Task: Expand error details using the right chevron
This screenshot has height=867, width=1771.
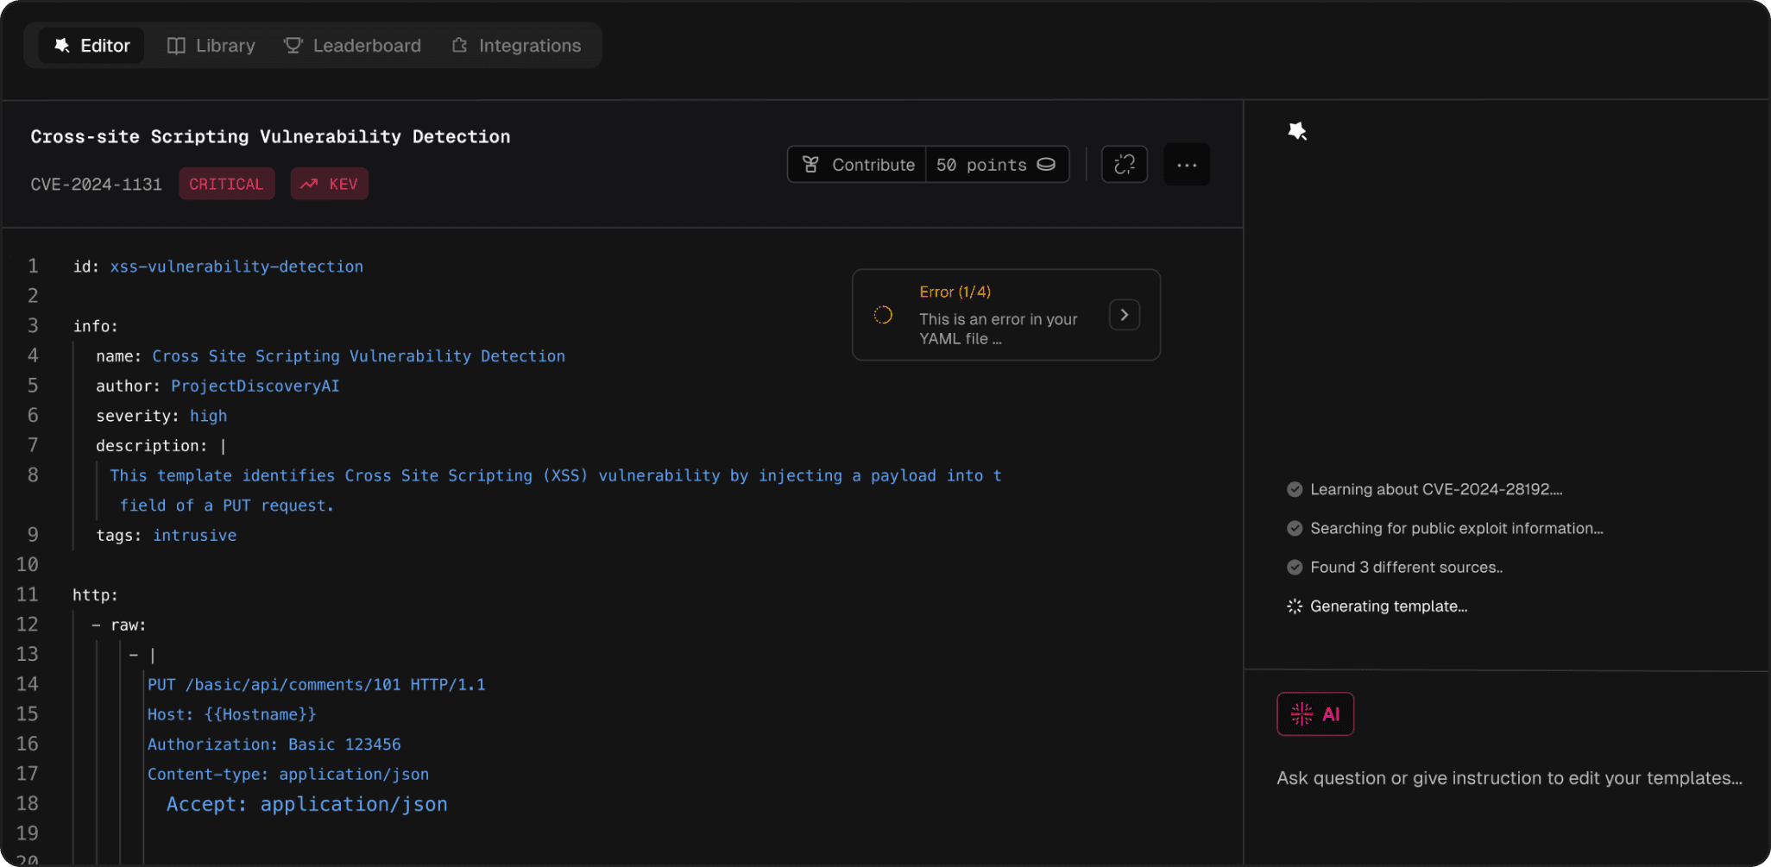Action: coord(1124,314)
